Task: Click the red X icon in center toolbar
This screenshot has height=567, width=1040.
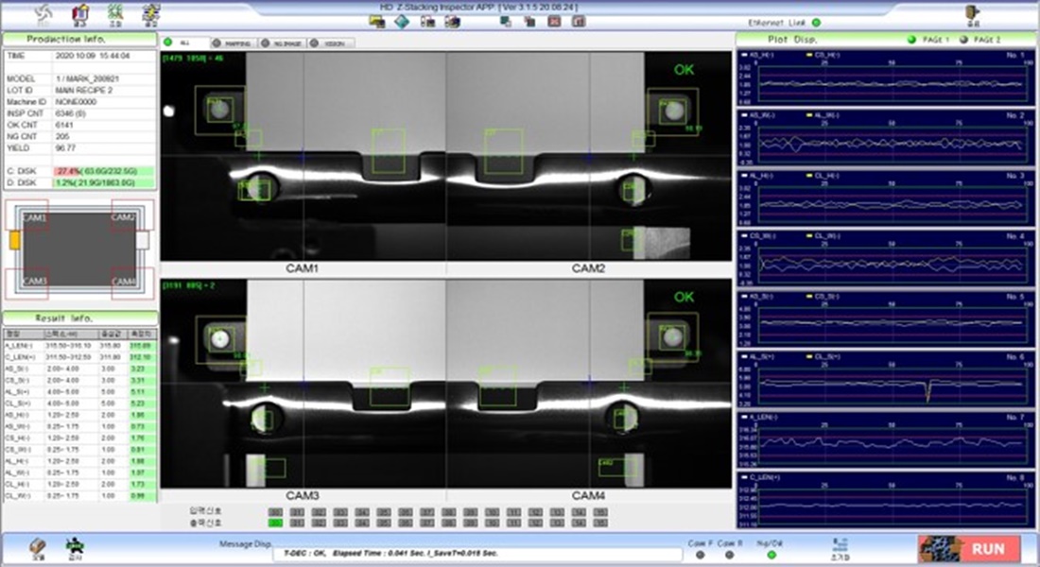Action: (555, 22)
